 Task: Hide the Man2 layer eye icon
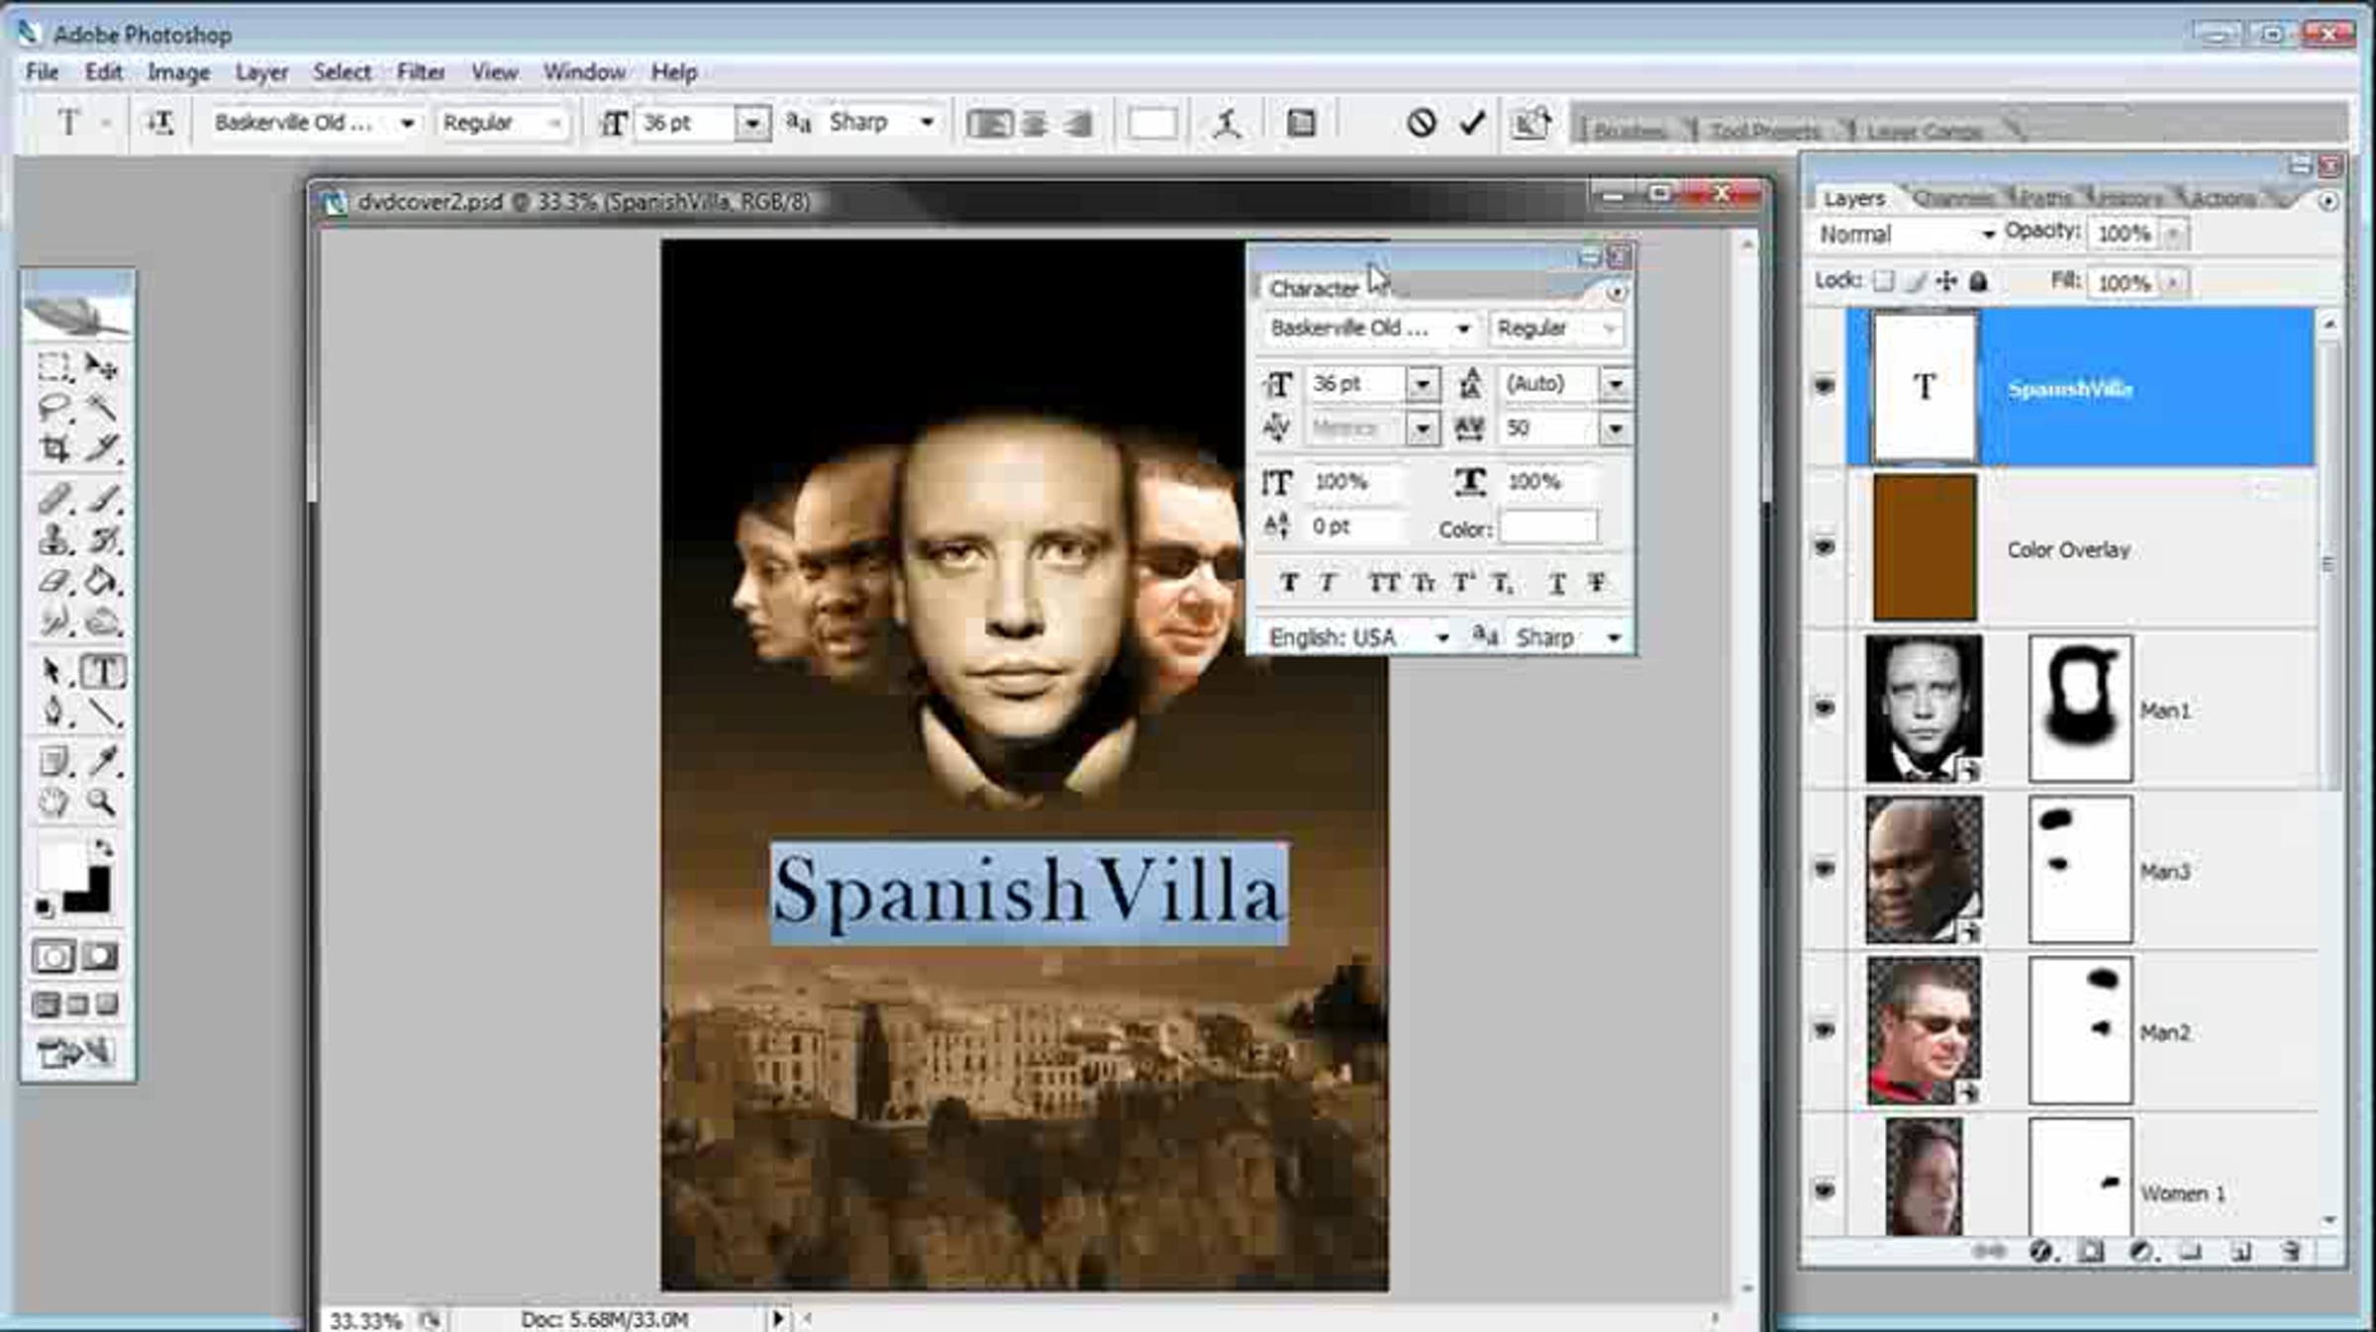1825,1030
